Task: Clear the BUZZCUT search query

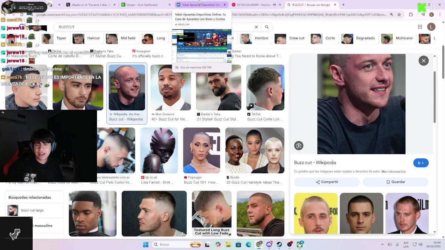Action: pyautogui.click(x=256, y=27)
